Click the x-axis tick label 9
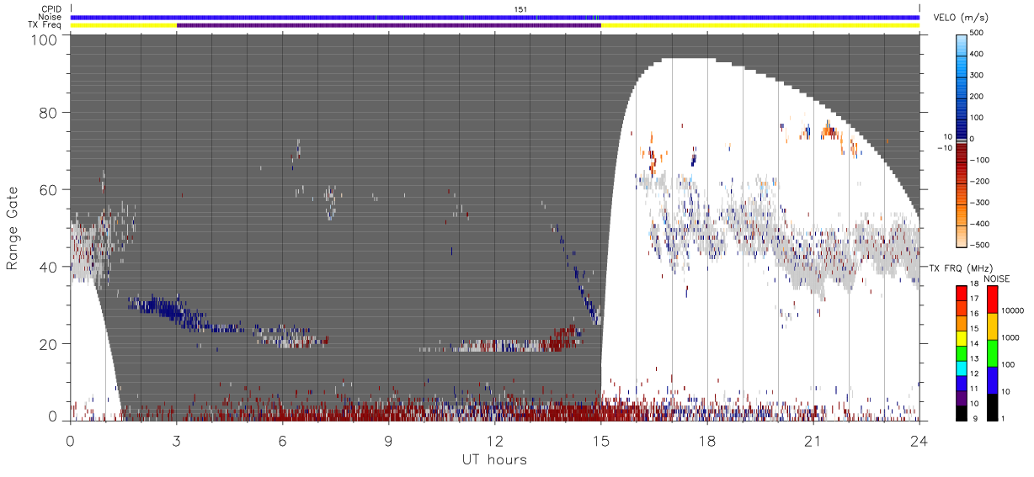The height and width of the screenshot is (477, 1034). [388, 441]
